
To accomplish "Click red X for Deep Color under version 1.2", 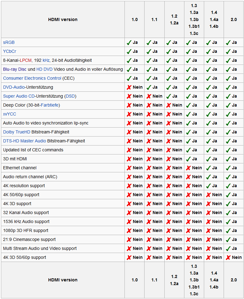I will click(169, 105).
